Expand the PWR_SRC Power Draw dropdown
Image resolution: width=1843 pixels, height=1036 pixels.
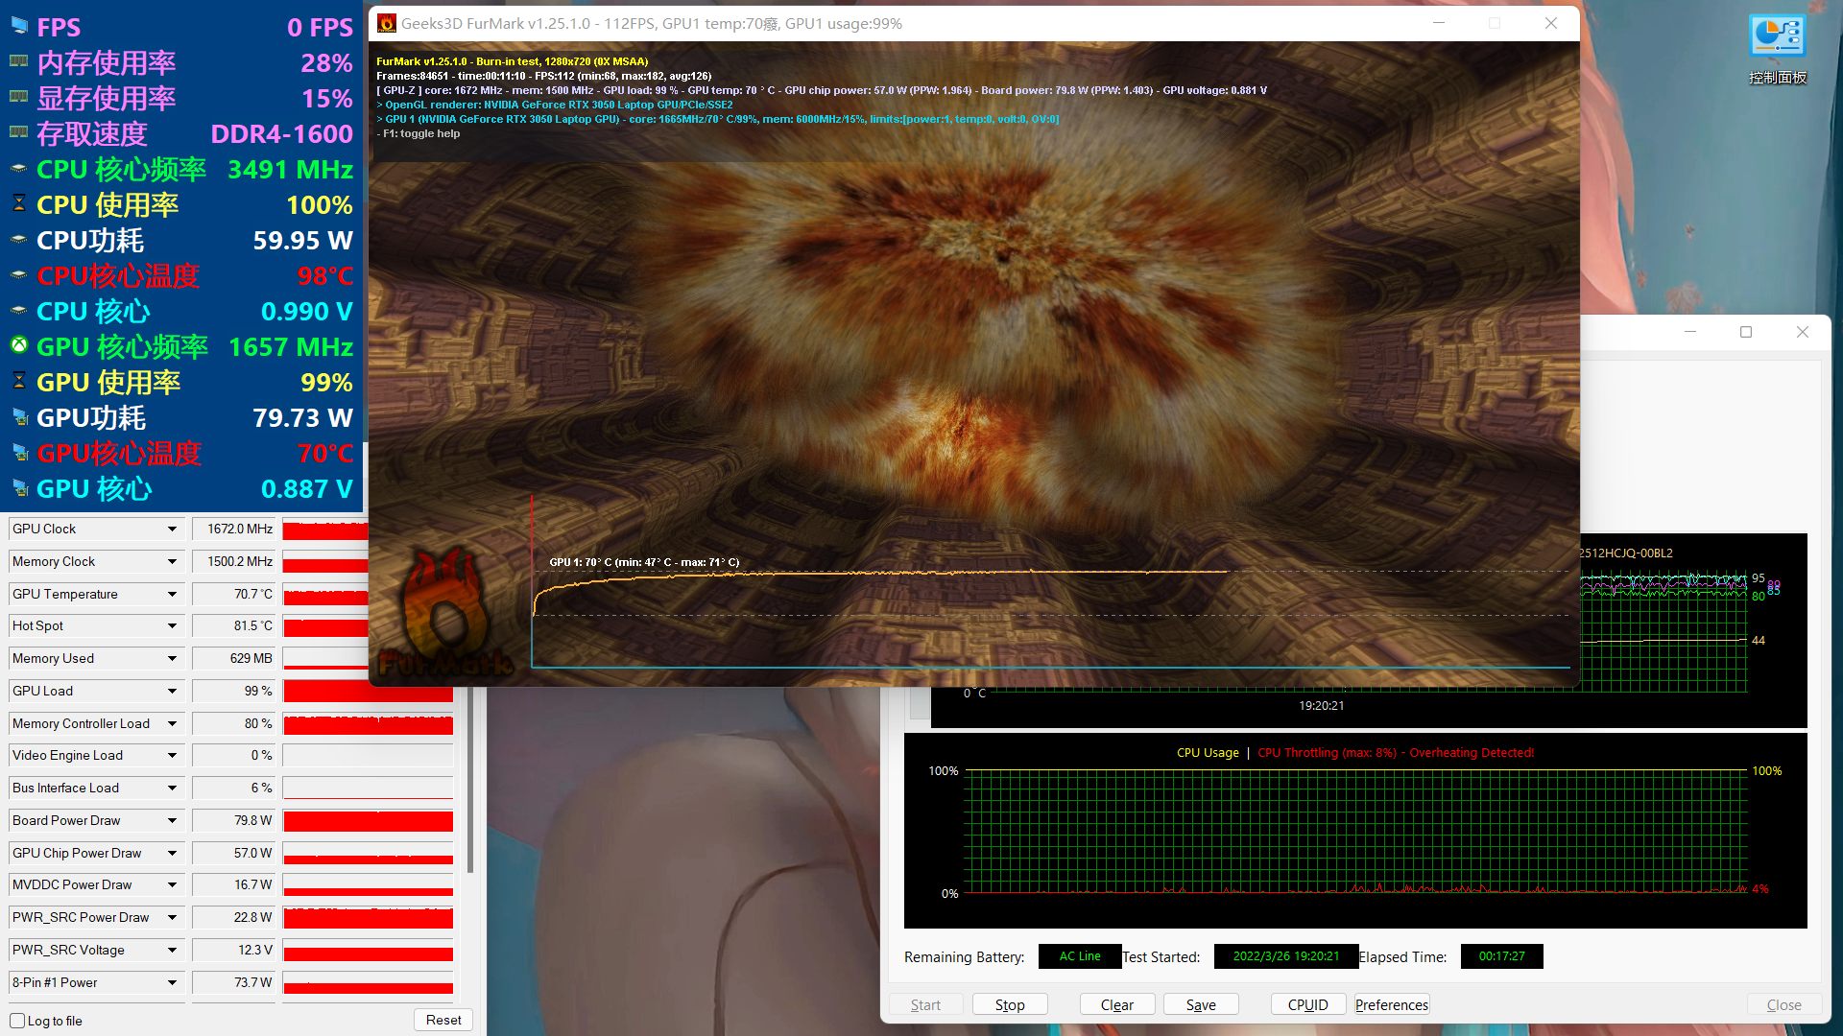pos(172,917)
